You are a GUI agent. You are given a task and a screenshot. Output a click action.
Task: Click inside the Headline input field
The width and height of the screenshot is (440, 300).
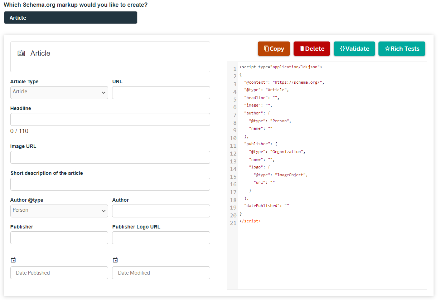tap(110, 119)
